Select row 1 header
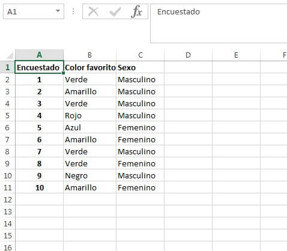This screenshot has width=287, height=251. (8, 67)
